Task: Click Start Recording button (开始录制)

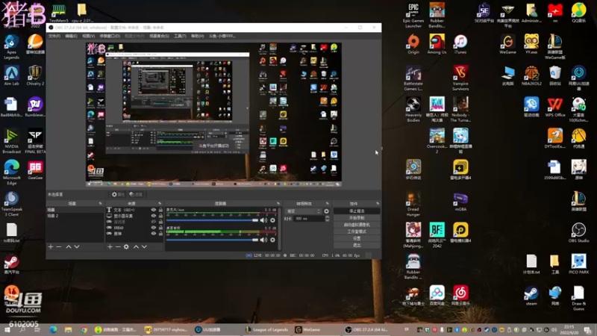Action: (357, 218)
